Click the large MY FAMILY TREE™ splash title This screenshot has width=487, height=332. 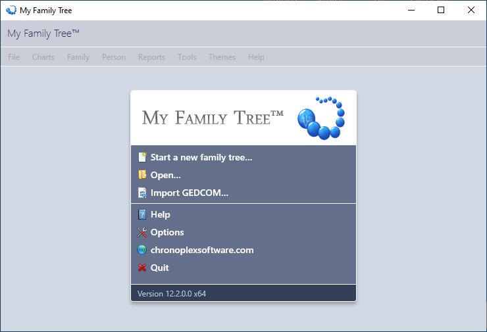pos(213,118)
